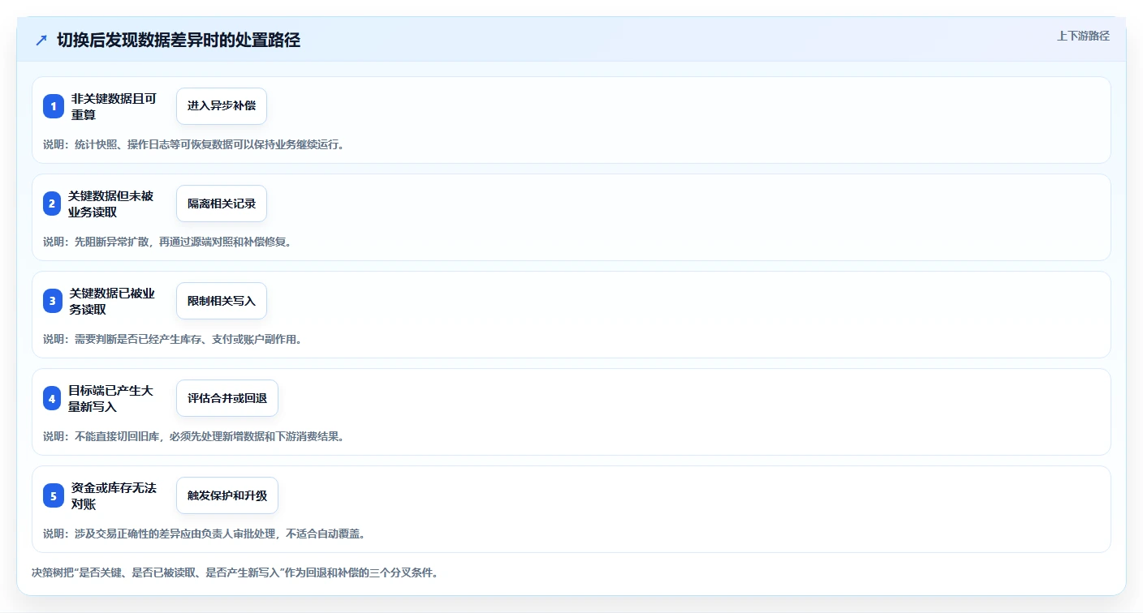Click the note about 统计快照、操作日志

click(193, 144)
